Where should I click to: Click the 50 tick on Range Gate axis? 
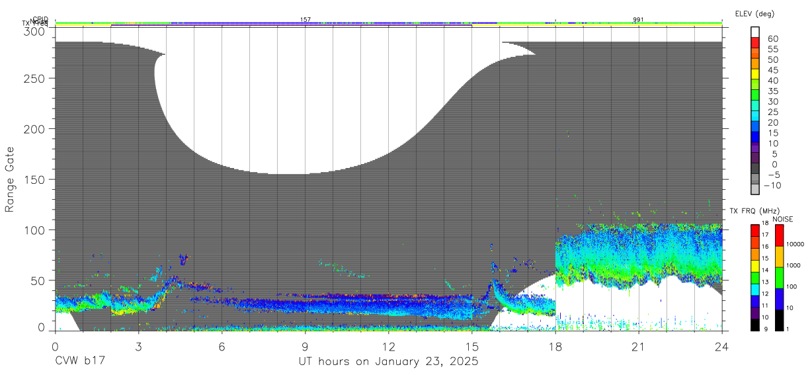pos(39,280)
